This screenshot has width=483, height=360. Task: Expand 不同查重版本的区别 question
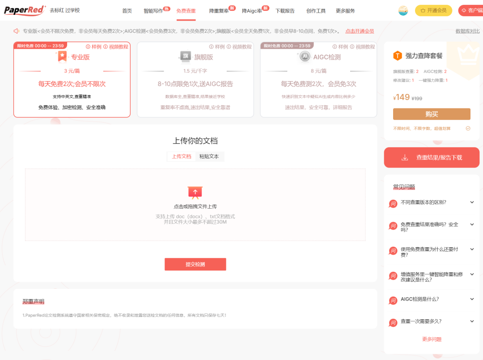(432, 203)
